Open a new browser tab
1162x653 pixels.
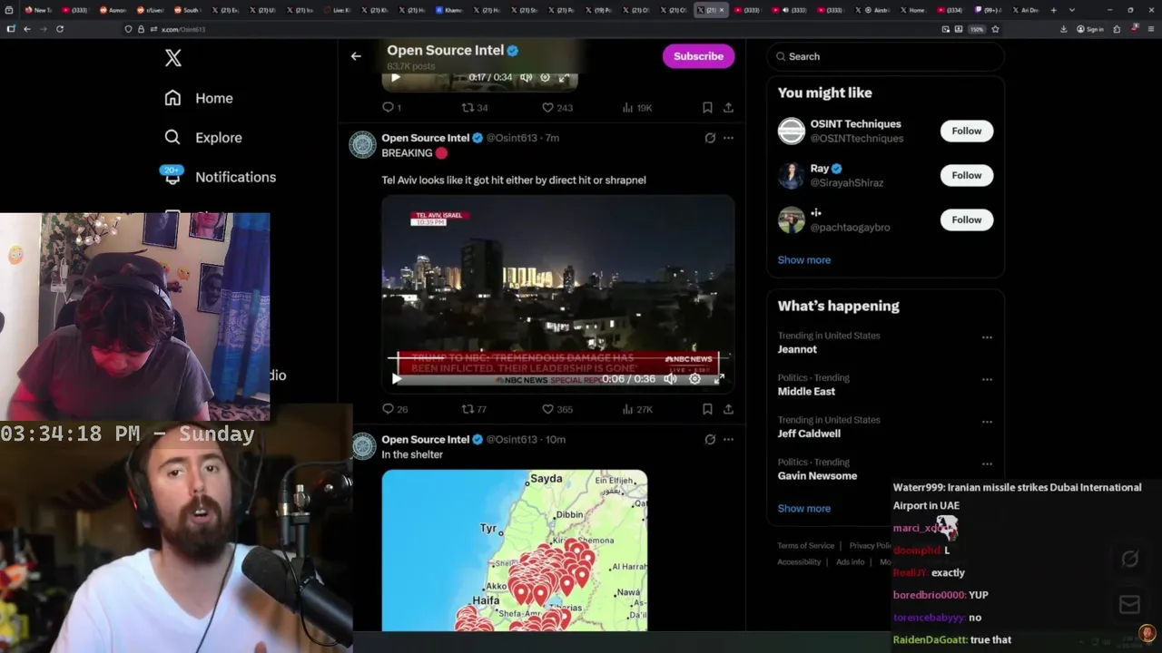1053,10
